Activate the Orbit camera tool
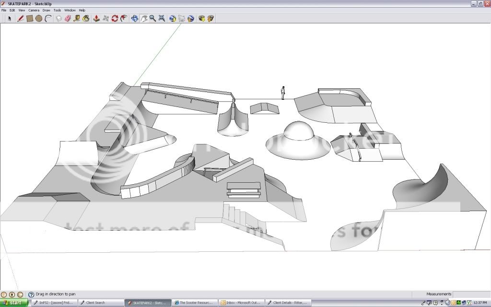 (135, 19)
